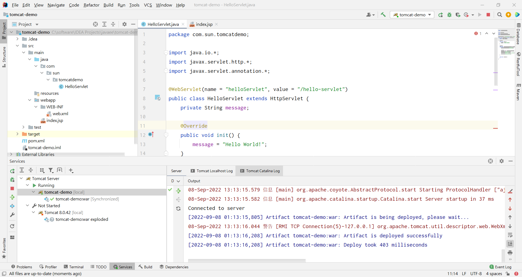This screenshot has width=522, height=277.
Task: Open the Refactor menu
Action: 91,5
